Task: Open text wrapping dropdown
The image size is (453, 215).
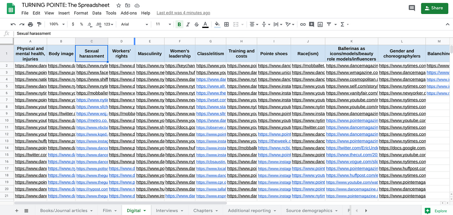Action: 278,24
